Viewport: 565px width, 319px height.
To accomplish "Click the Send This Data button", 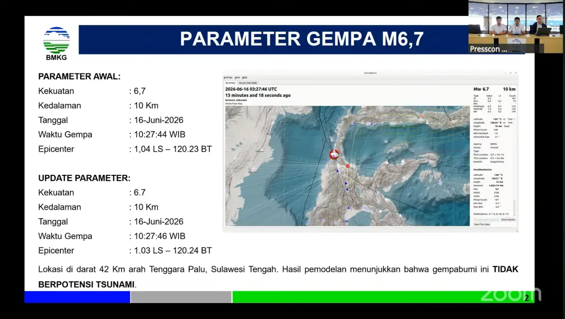I will click(x=482, y=224).
